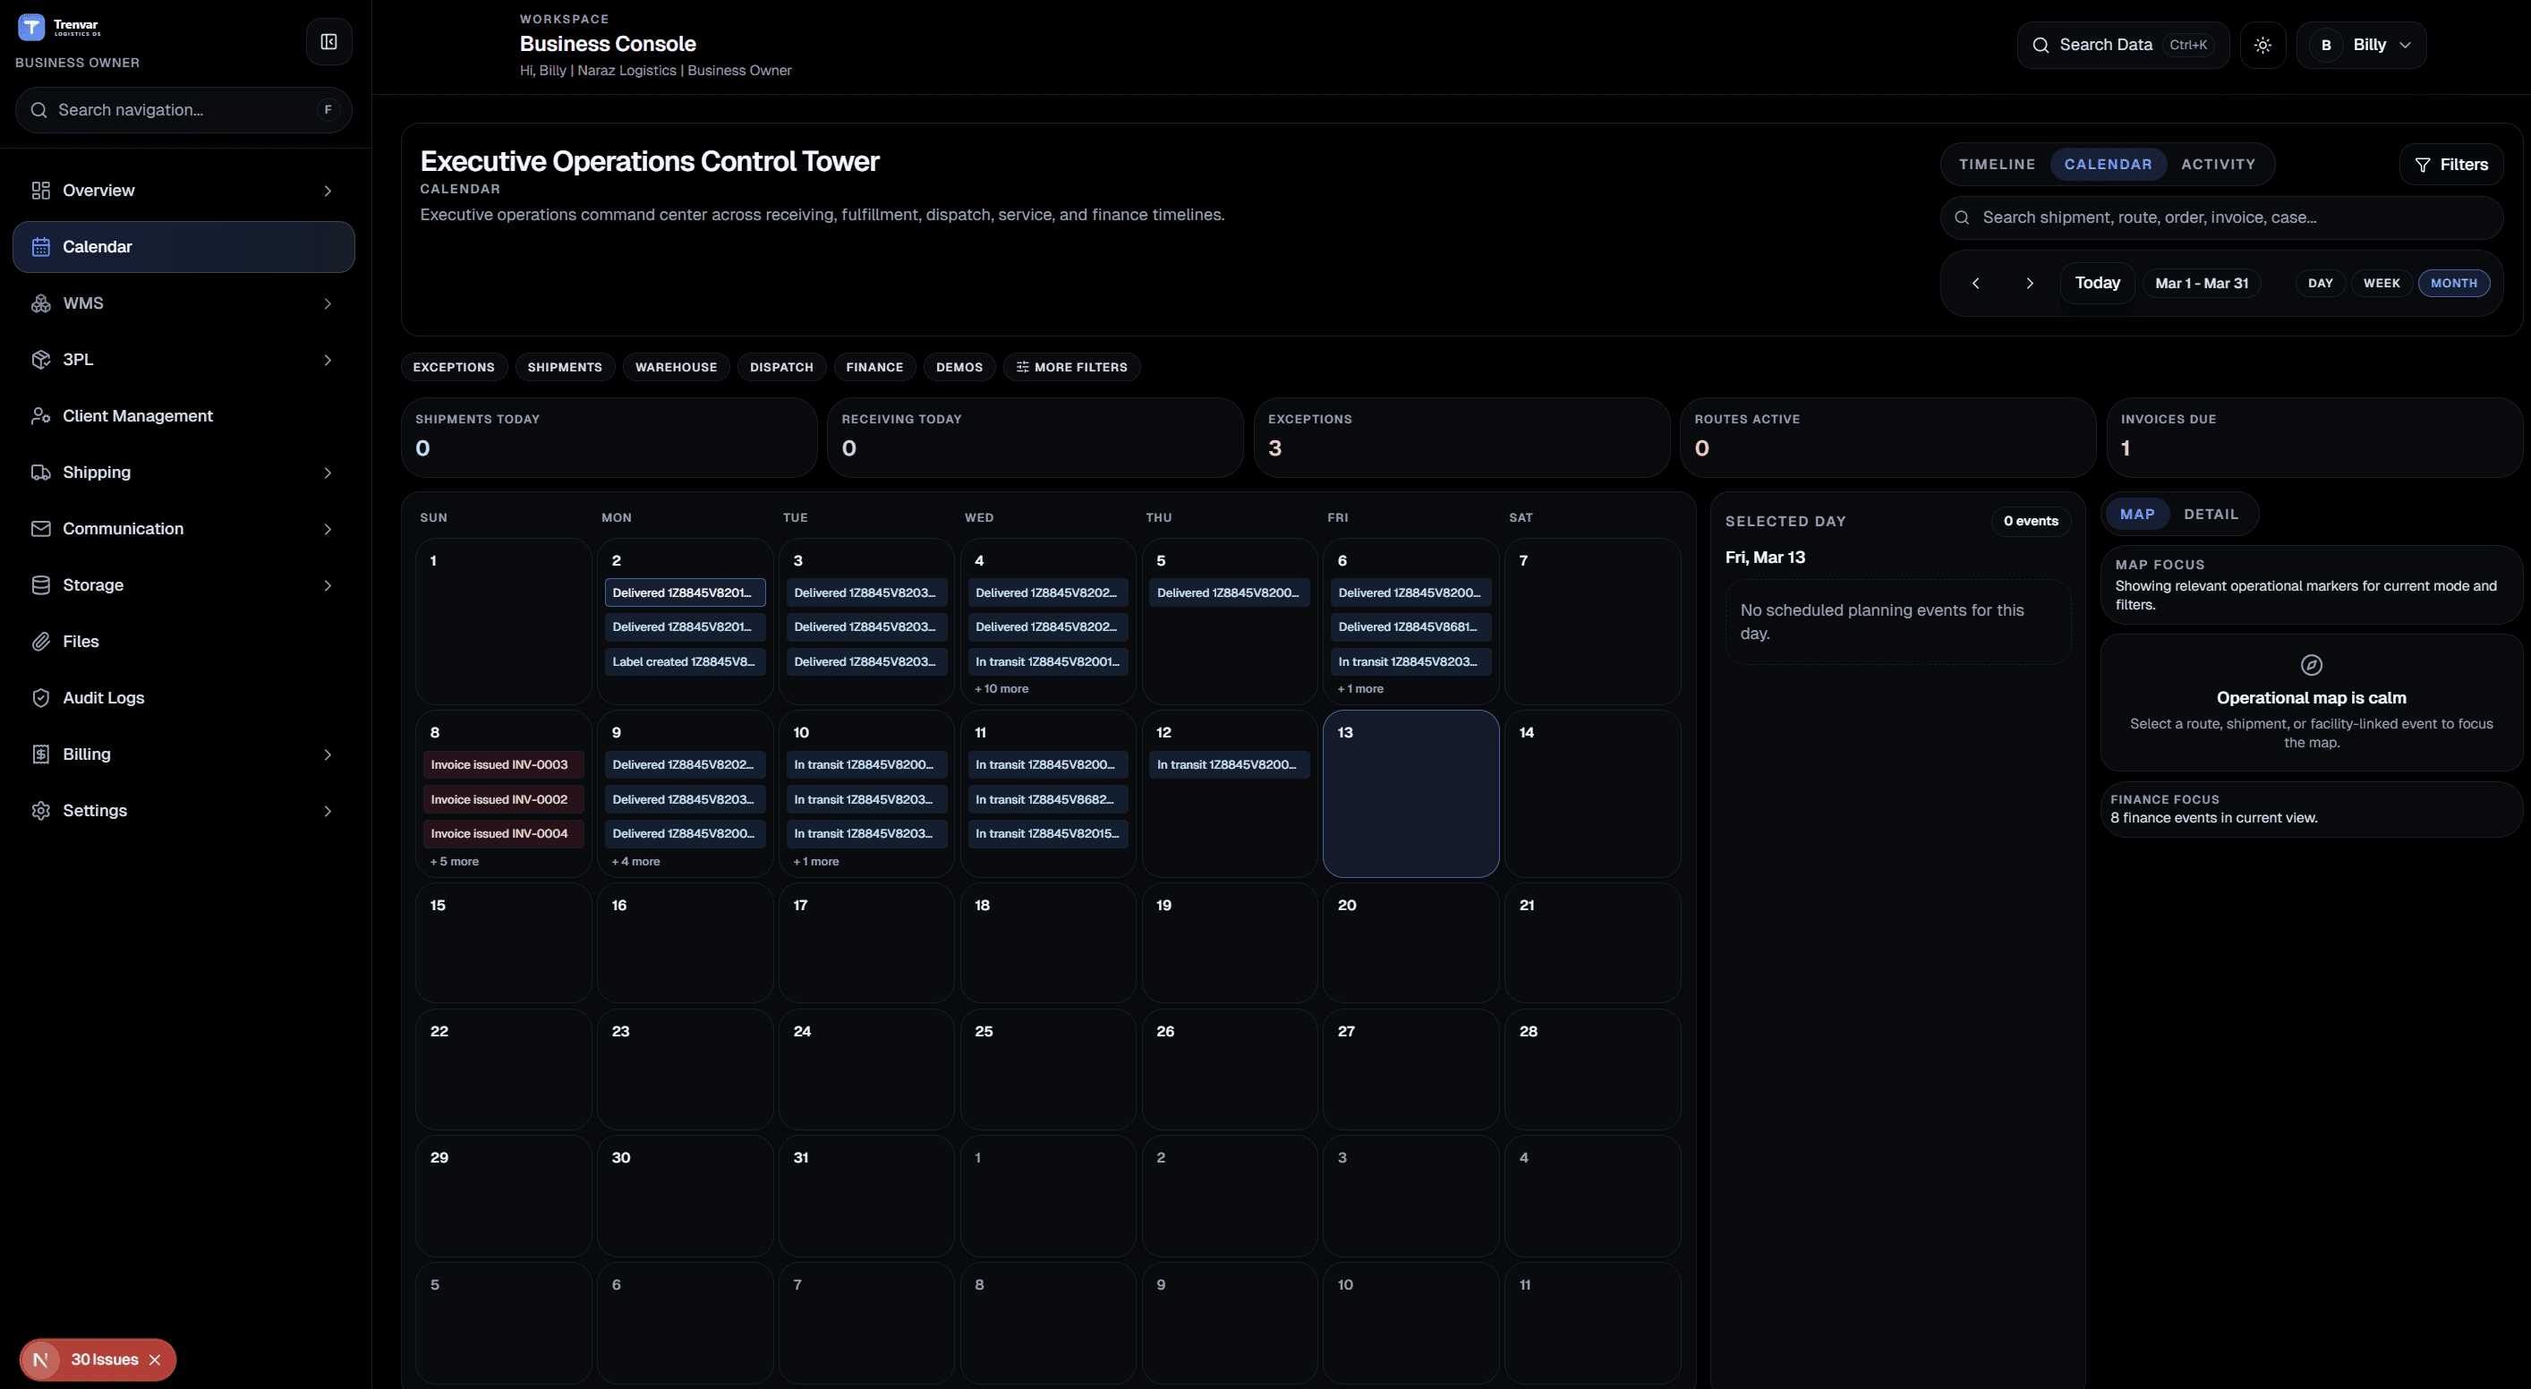Open Client Management from the sidebar

pos(138,414)
